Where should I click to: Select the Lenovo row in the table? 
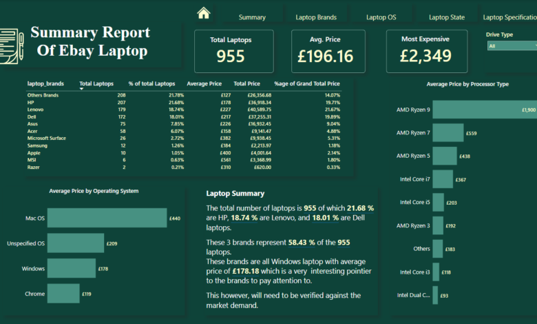184,110
